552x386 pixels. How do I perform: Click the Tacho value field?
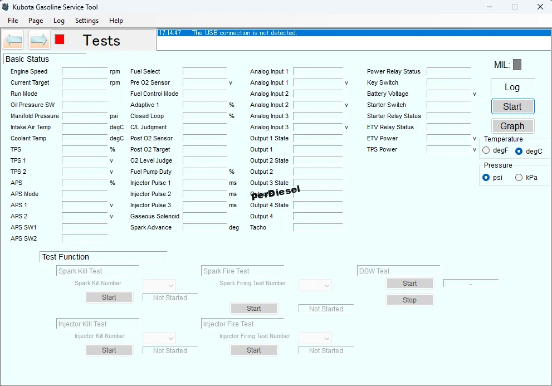pyautogui.click(x=317, y=227)
